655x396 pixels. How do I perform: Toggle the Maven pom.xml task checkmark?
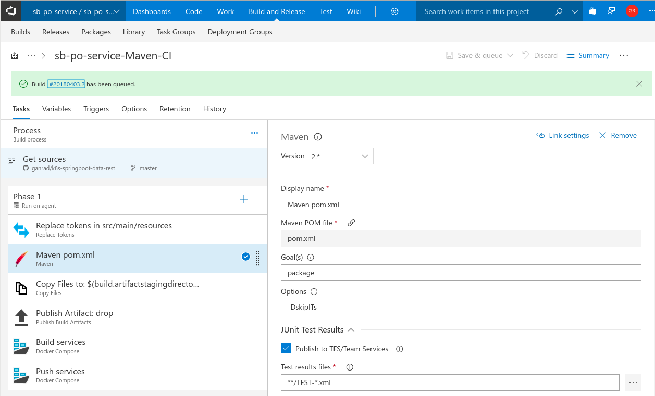click(x=245, y=257)
